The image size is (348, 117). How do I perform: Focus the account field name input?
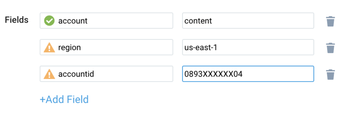coord(106,21)
